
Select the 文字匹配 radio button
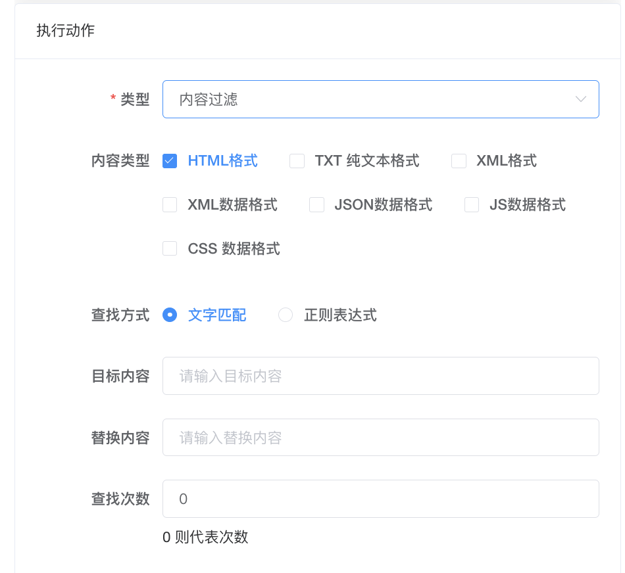point(170,315)
